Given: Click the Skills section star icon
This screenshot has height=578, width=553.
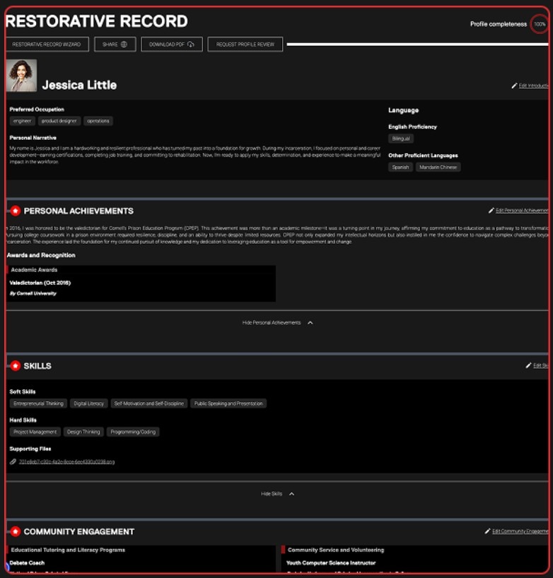Looking at the screenshot, I should click(x=15, y=366).
